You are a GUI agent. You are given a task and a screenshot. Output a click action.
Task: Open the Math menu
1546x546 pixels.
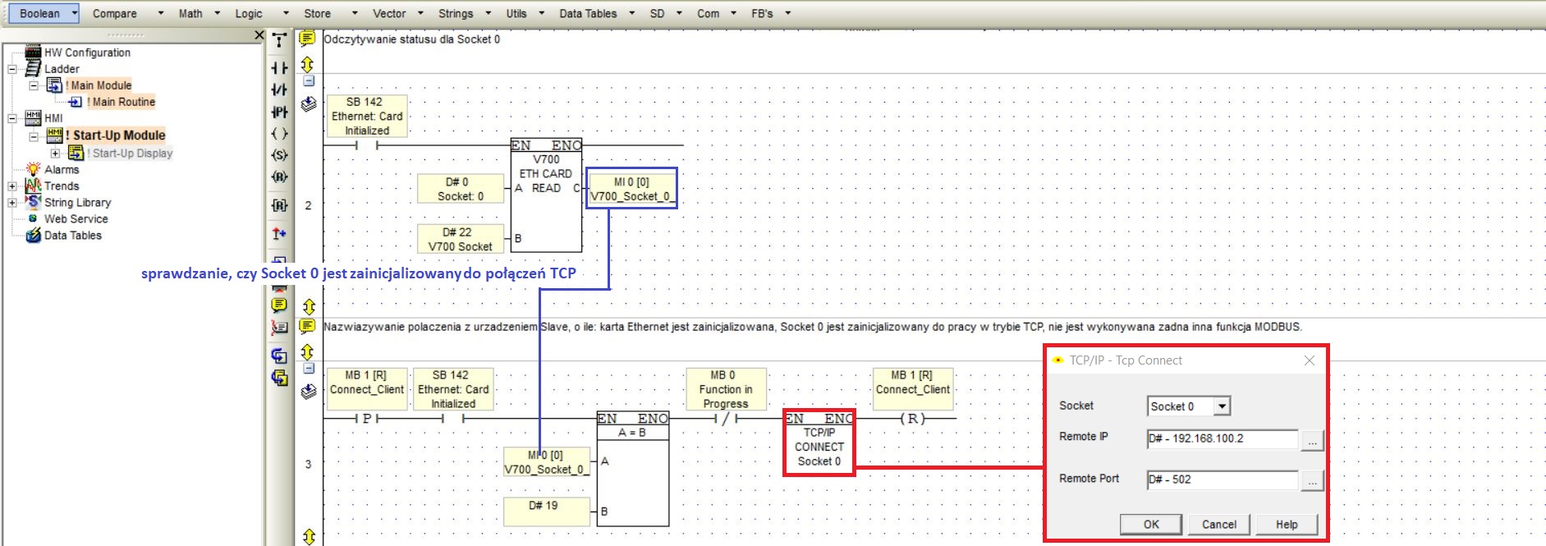click(x=190, y=13)
